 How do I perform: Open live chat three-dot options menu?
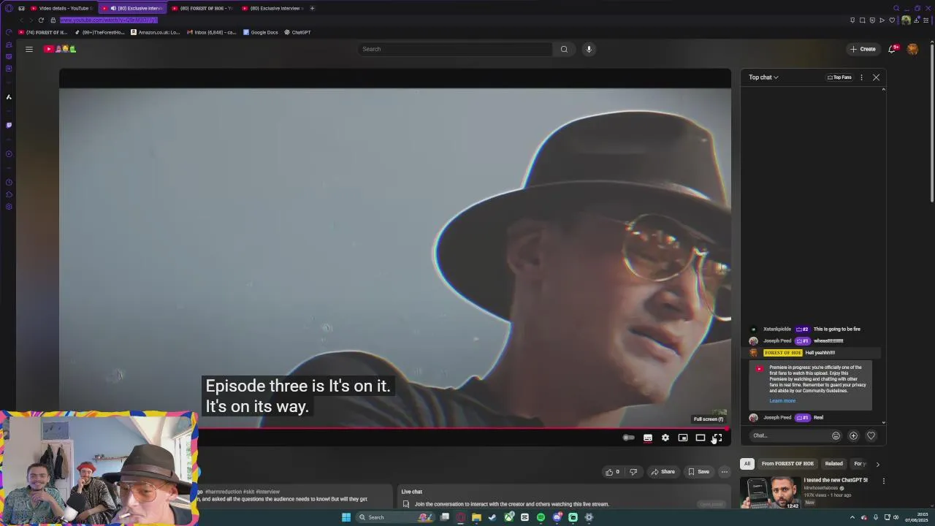click(x=861, y=77)
